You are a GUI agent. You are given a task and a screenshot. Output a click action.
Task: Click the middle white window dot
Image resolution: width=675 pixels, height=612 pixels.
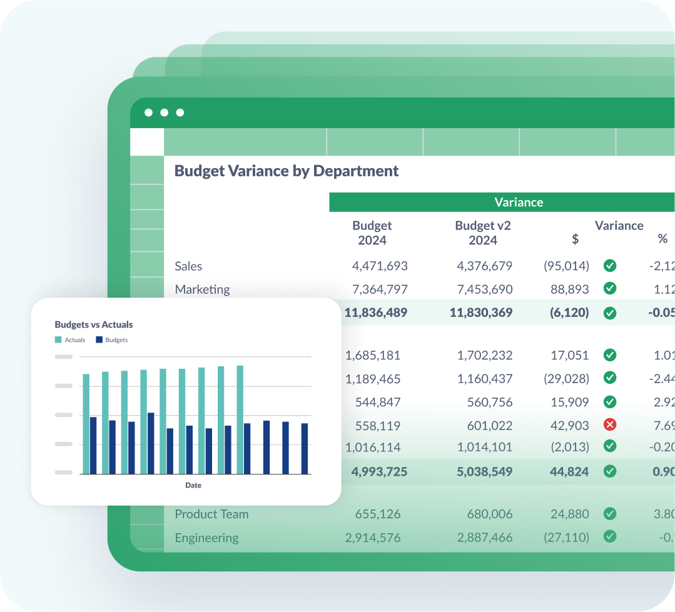point(165,113)
